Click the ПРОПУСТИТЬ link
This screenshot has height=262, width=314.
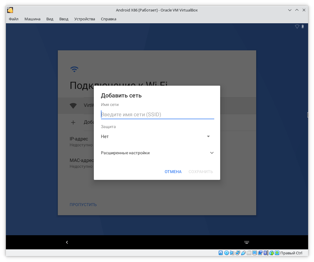point(83,205)
